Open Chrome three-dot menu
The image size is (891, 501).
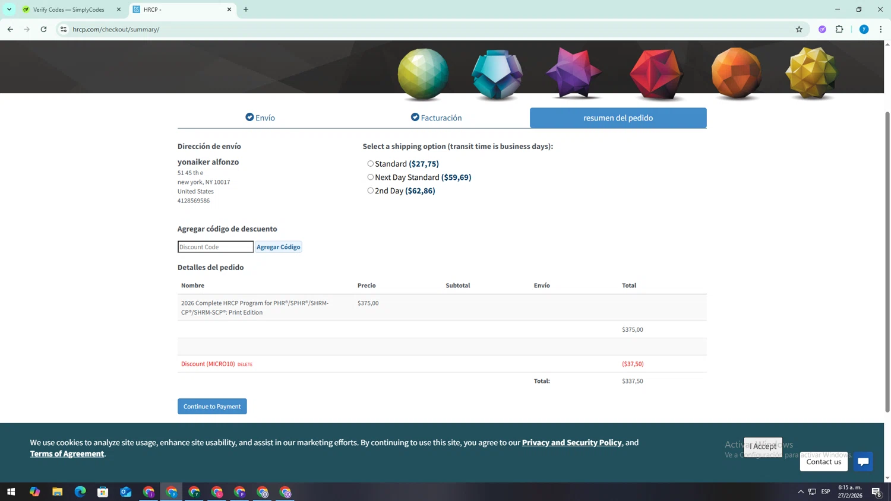coord(880,29)
